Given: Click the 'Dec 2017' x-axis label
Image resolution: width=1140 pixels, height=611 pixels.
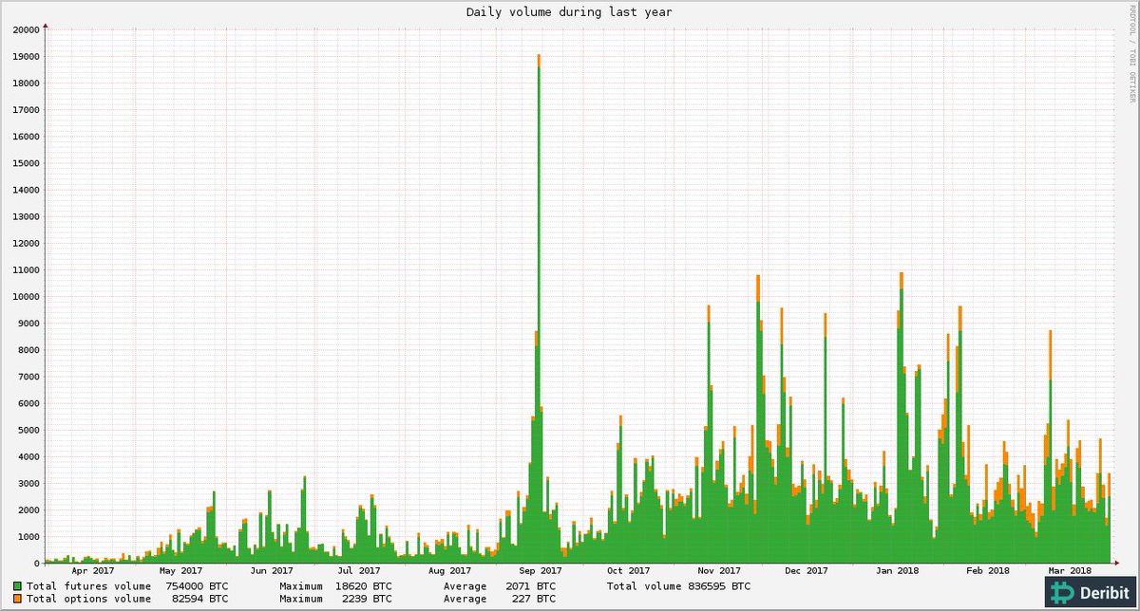Looking at the screenshot, I should (x=807, y=570).
